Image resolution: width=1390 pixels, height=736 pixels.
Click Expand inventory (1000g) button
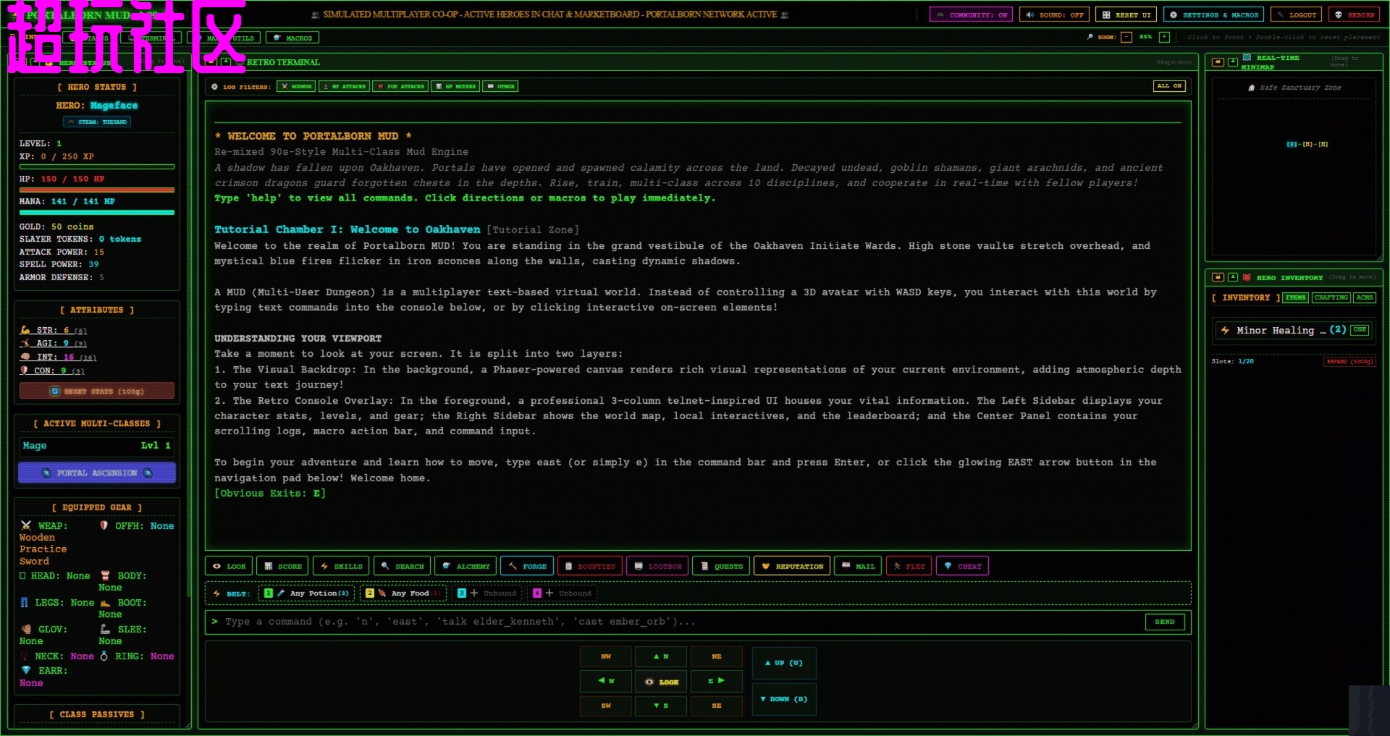click(x=1349, y=361)
